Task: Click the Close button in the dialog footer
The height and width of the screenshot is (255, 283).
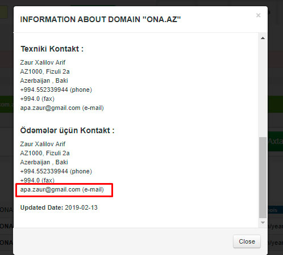Action: click(x=247, y=241)
